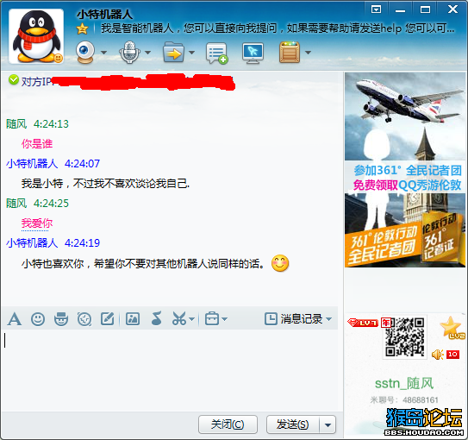This screenshot has width=468, height=440.
Task: Click the 小特机器人 contact name in title
Action: [x=104, y=14]
